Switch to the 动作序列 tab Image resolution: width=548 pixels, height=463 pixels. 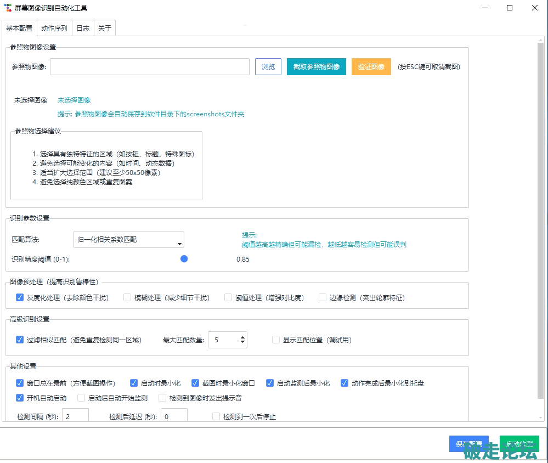pos(54,29)
